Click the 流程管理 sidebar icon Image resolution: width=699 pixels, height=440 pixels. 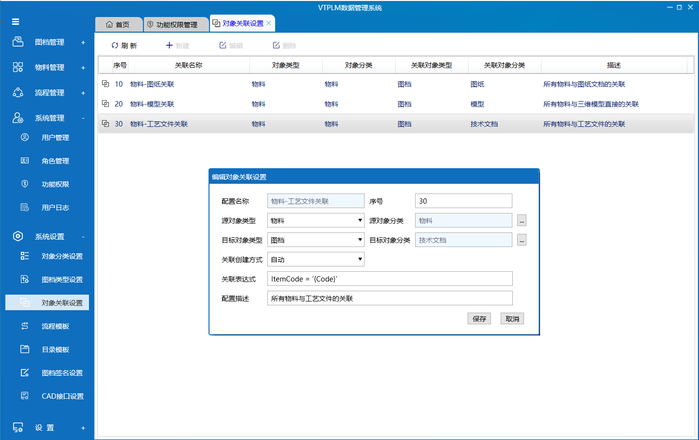pos(18,92)
